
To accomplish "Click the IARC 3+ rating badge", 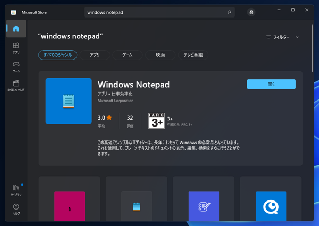I will pyautogui.click(x=156, y=121).
